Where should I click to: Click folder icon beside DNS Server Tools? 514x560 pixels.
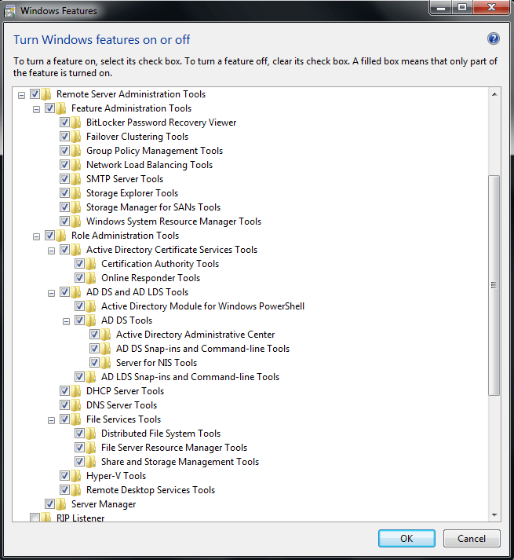(x=75, y=405)
